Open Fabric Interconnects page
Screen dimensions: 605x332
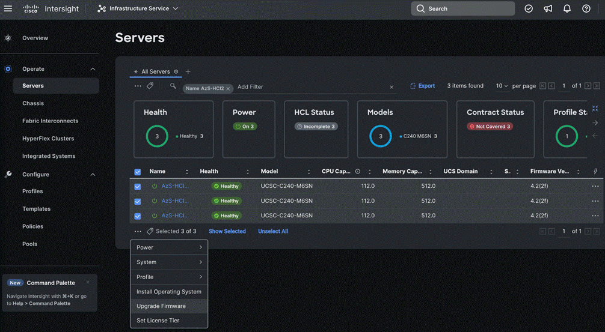coord(50,121)
